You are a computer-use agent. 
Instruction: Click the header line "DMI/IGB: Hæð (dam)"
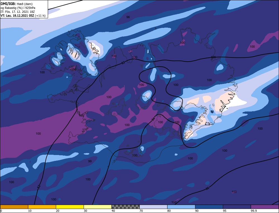pos(16,4)
